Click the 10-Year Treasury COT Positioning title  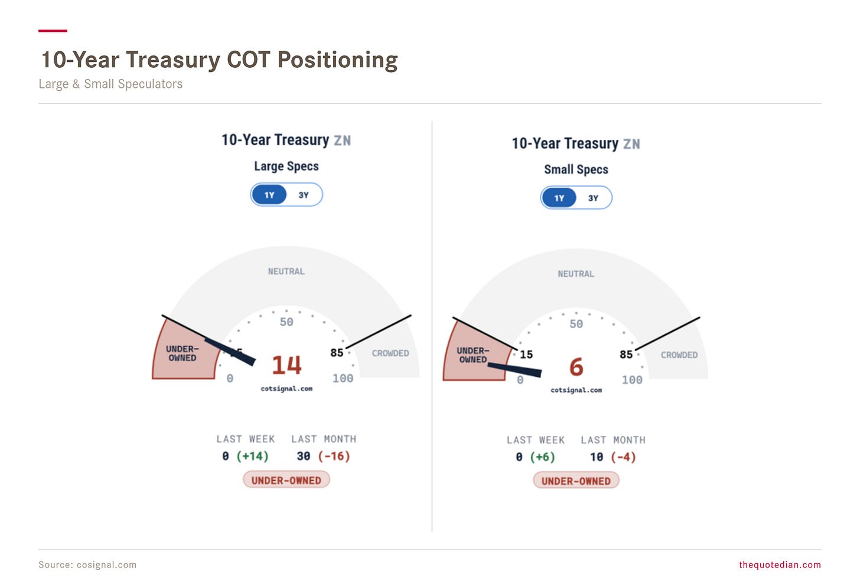219,60
